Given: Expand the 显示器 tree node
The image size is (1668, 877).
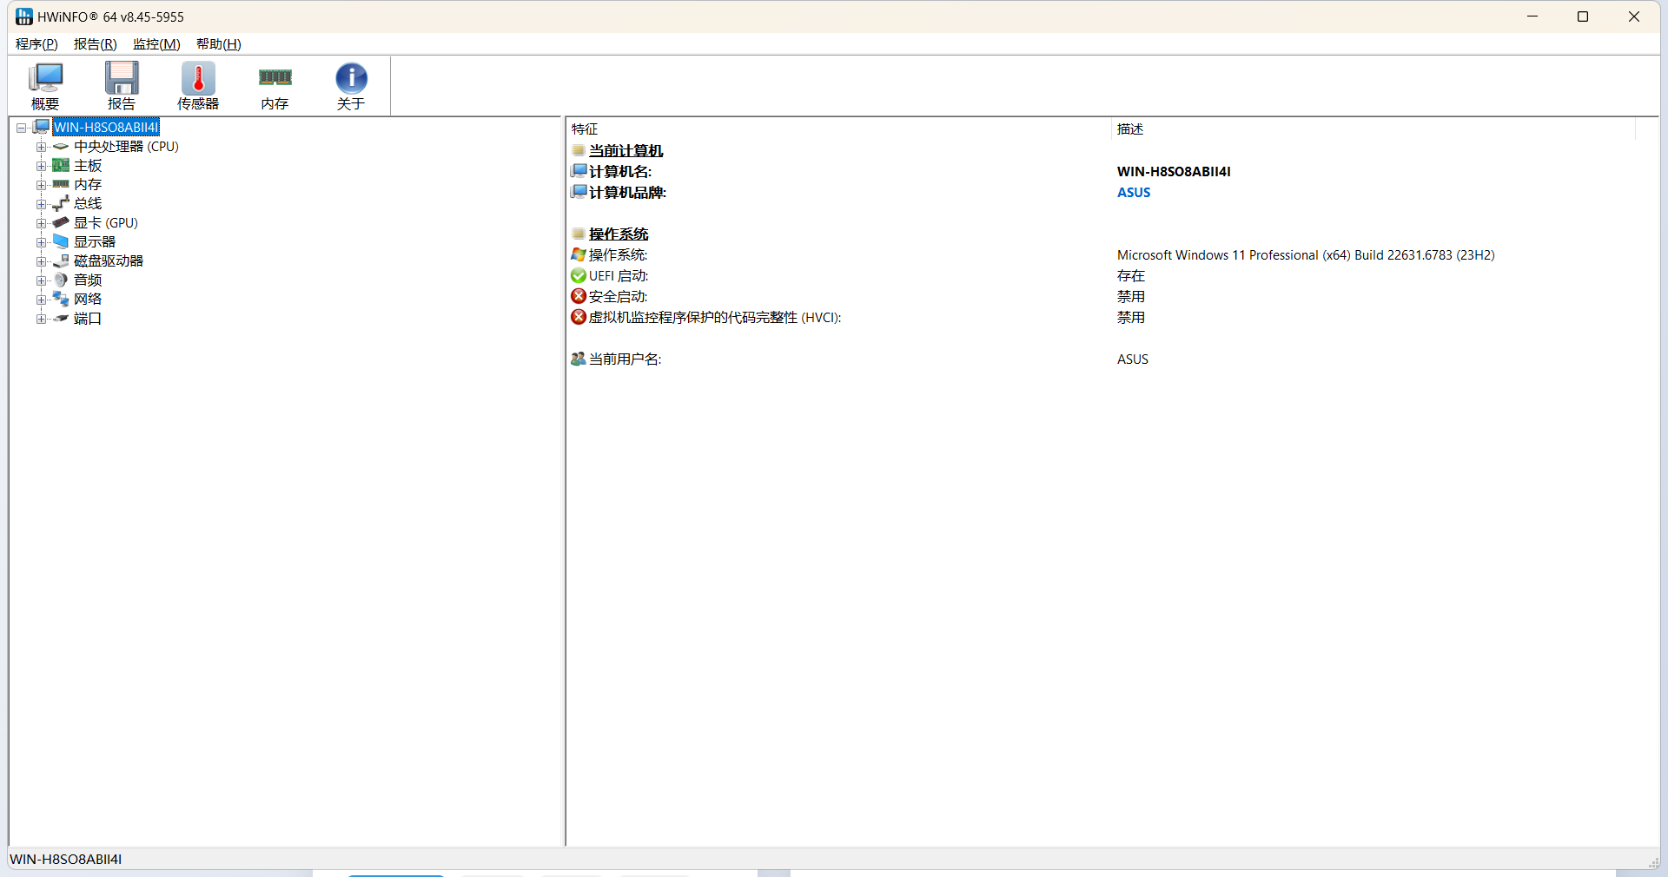Looking at the screenshot, I should (x=41, y=242).
